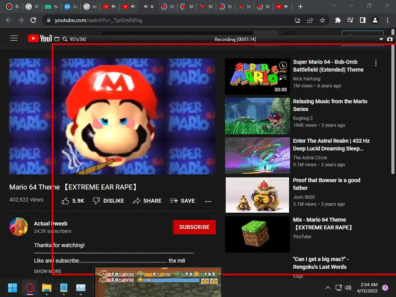Open the Chrome three-dot menu
The height and width of the screenshot is (297, 396).
[x=387, y=20]
